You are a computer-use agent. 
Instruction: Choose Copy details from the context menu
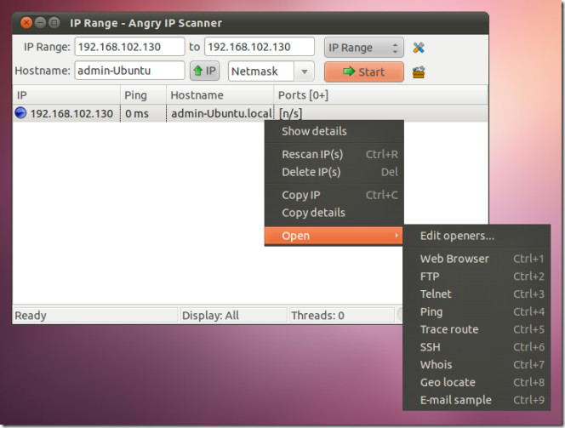click(x=334, y=213)
